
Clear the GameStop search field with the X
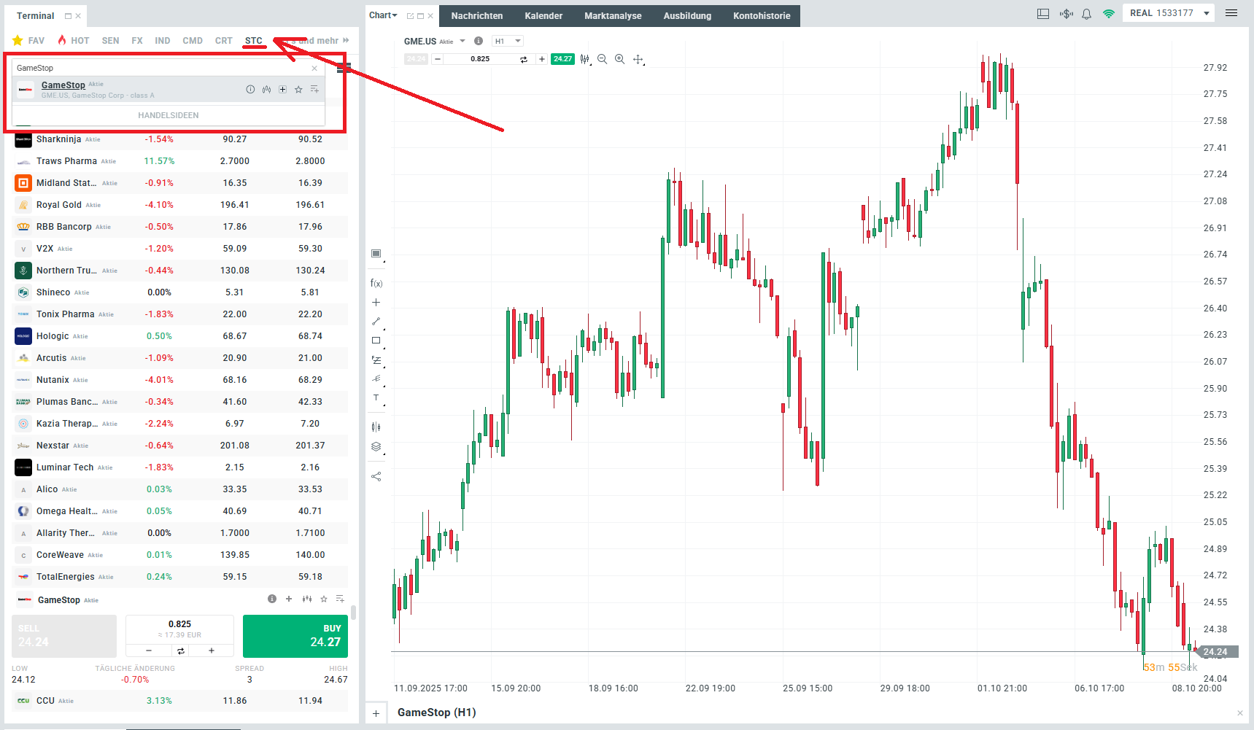(x=314, y=67)
